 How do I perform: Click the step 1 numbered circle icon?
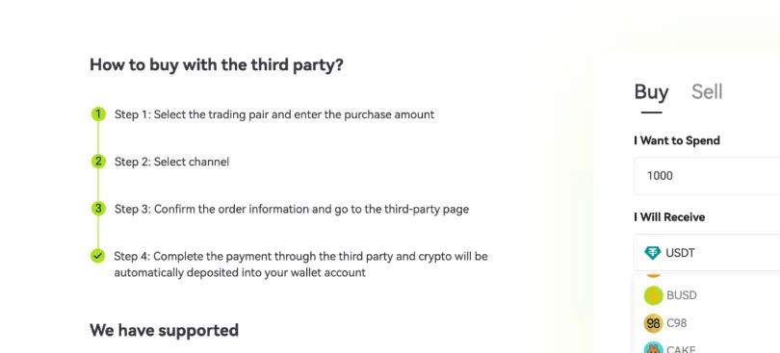point(98,114)
